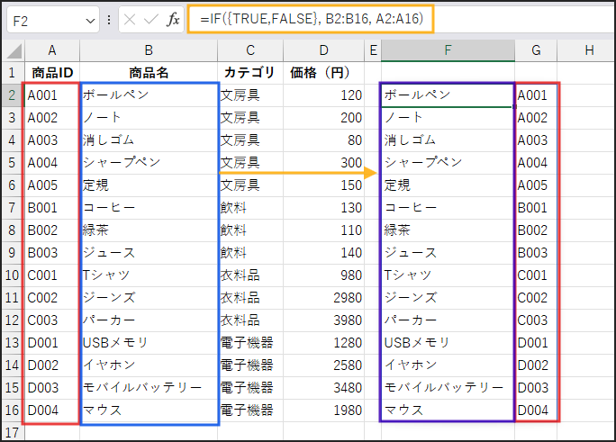The height and width of the screenshot is (442, 616).
Task: Select price cell 2980
Action: tap(323, 298)
